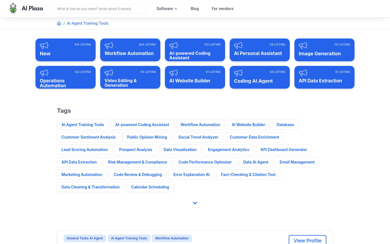The width and height of the screenshot is (390, 244).
Task: Select the Calendar Scheduling tag
Action: pyautogui.click(x=150, y=187)
